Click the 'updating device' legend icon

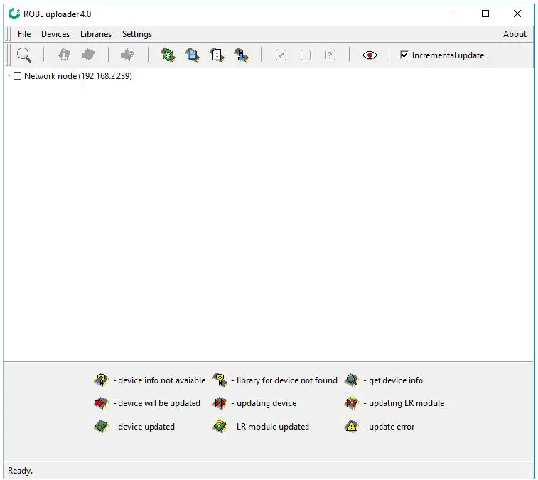coord(220,402)
